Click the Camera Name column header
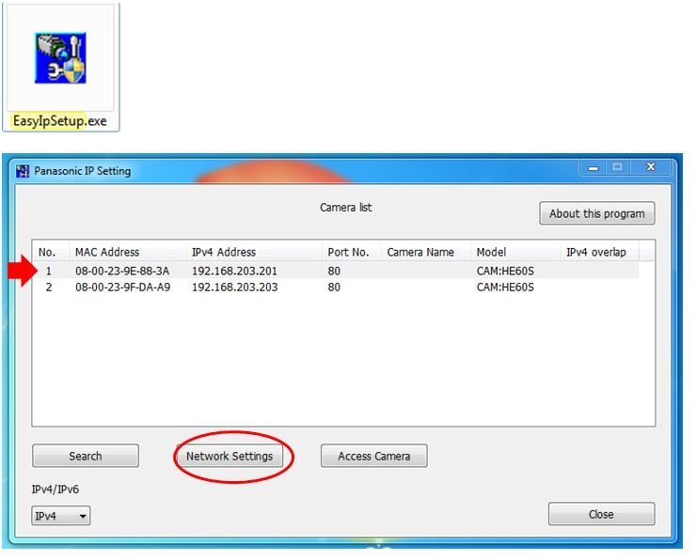This screenshot has height=560, width=696. (425, 252)
